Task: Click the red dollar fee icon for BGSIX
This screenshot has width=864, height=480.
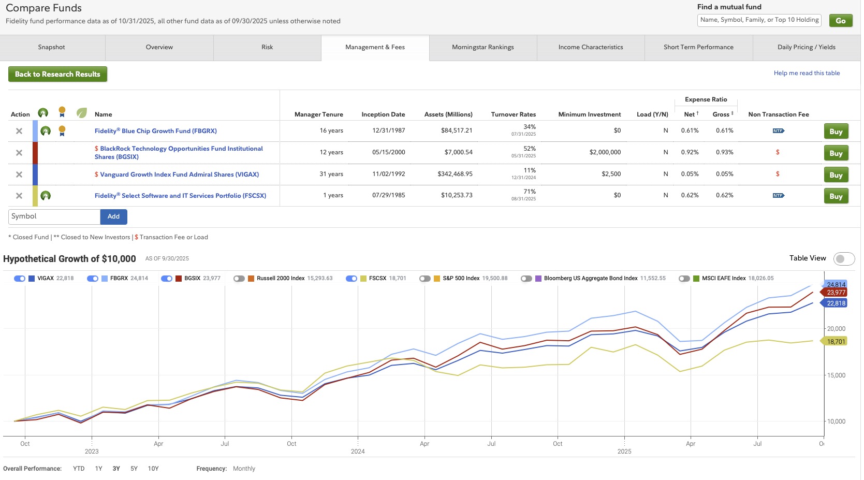Action: (x=778, y=152)
